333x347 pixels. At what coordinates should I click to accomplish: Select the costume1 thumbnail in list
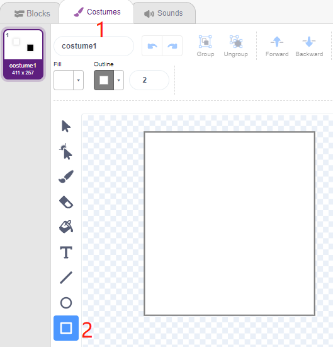tap(23, 54)
